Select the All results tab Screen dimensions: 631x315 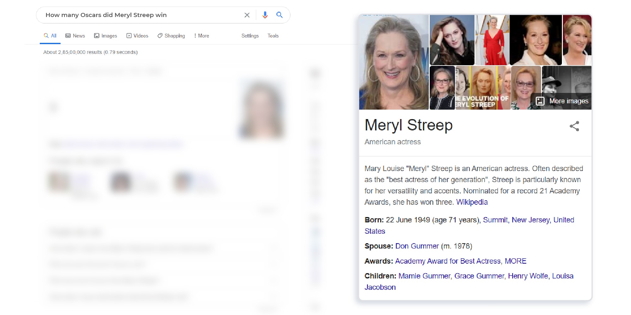click(x=50, y=36)
